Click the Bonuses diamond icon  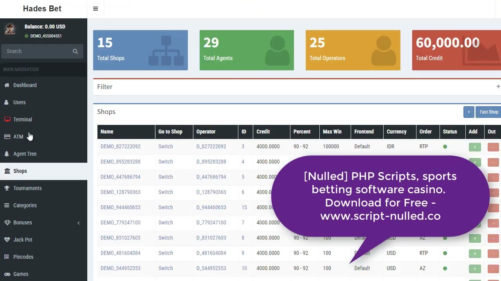click(x=7, y=222)
